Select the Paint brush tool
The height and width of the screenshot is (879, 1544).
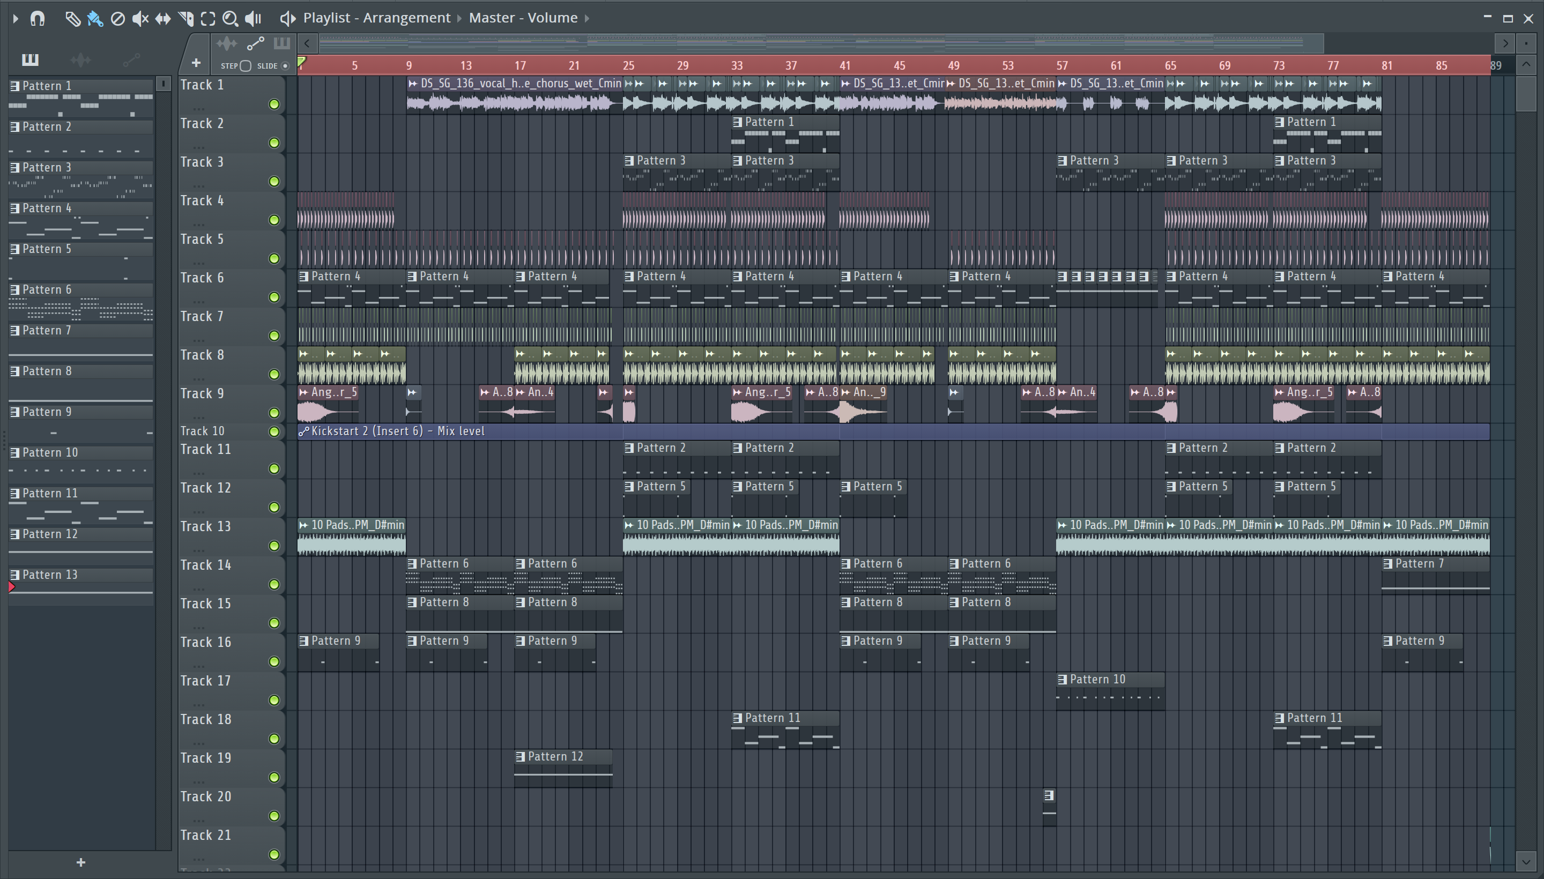point(95,19)
